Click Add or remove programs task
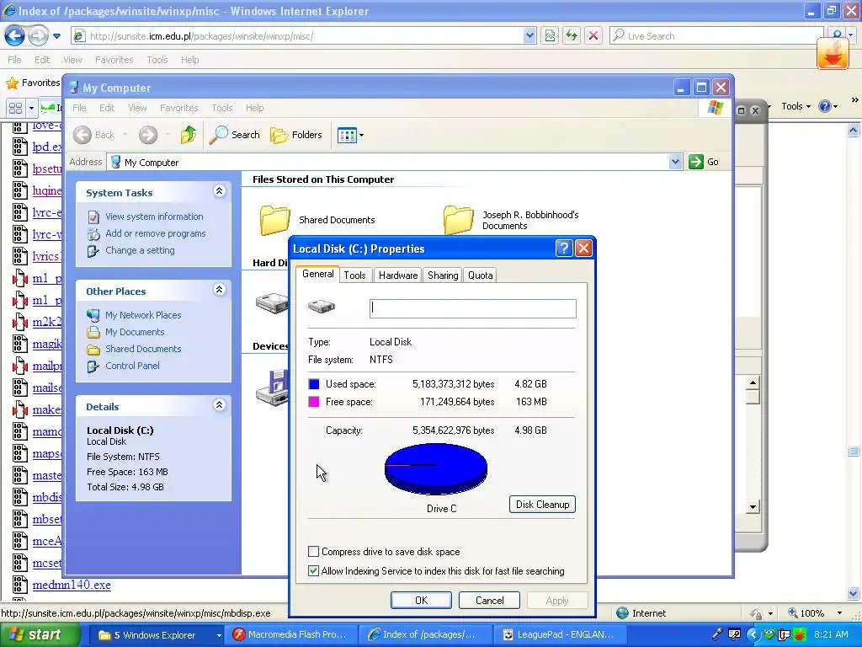The width and height of the screenshot is (862, 647). [x=155, y=233]
